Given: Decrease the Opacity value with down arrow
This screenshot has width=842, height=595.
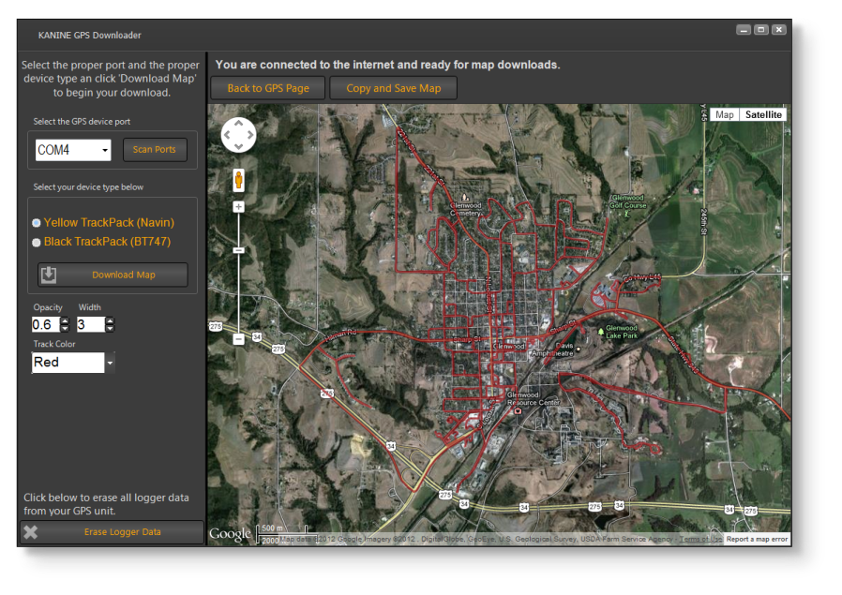Looking at the screenshot, I should (65, 328).
